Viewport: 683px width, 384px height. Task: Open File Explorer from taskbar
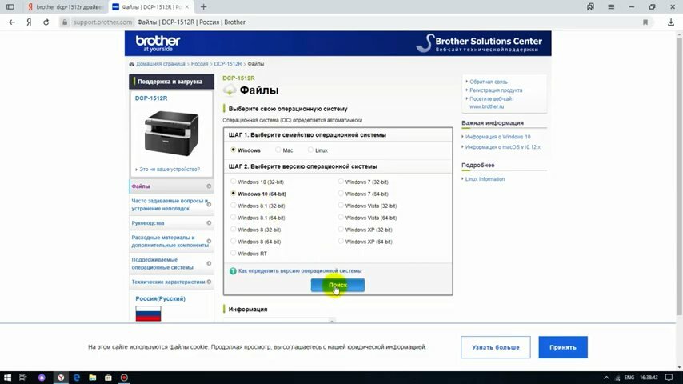[92, 378]
